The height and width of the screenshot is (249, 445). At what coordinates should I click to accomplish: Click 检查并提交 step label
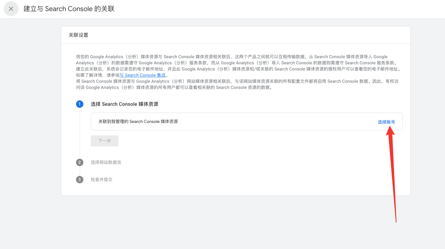click(x=102, y=179)
